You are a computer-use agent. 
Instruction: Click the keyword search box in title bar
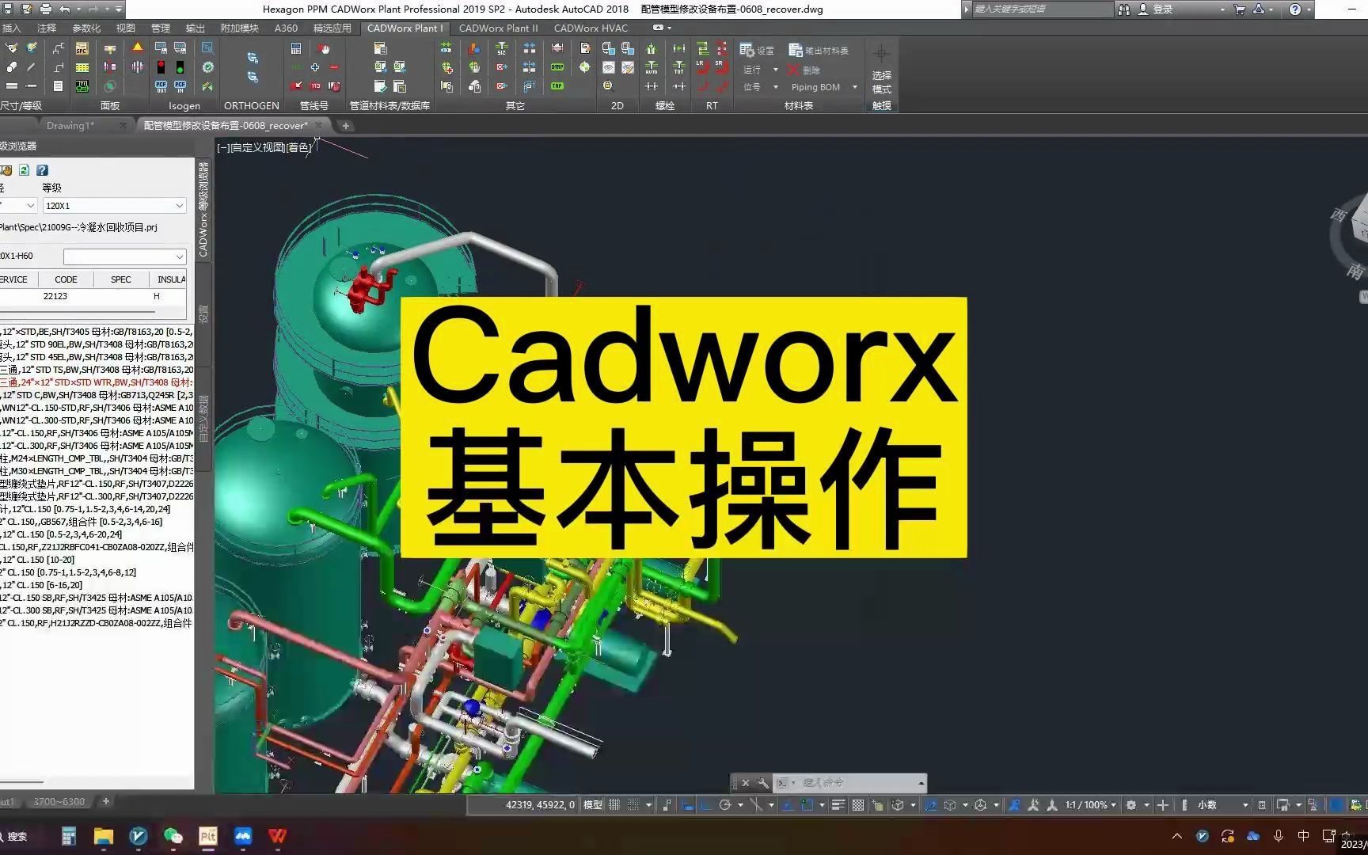pos(1042,9)
